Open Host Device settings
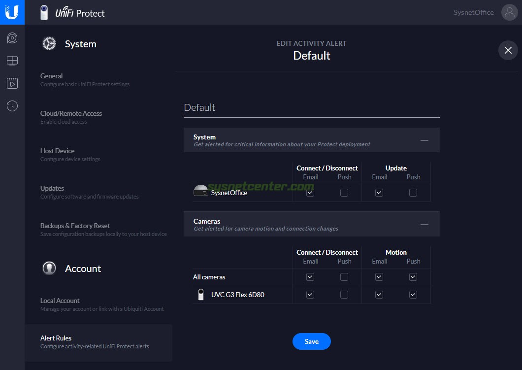Viewport: 522px width, 370px height. (x=98, y=155)
